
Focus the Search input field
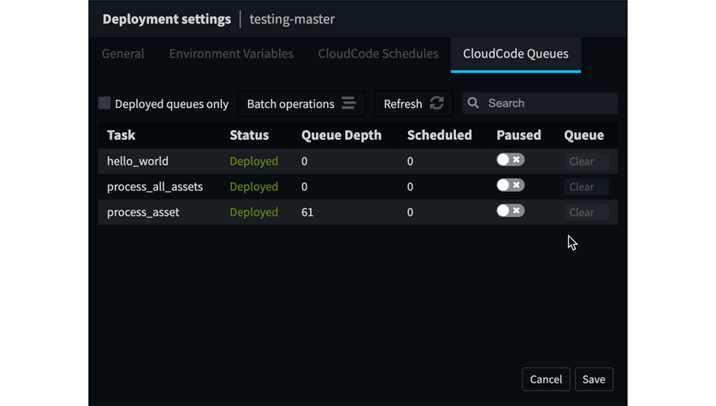[540, 103]
